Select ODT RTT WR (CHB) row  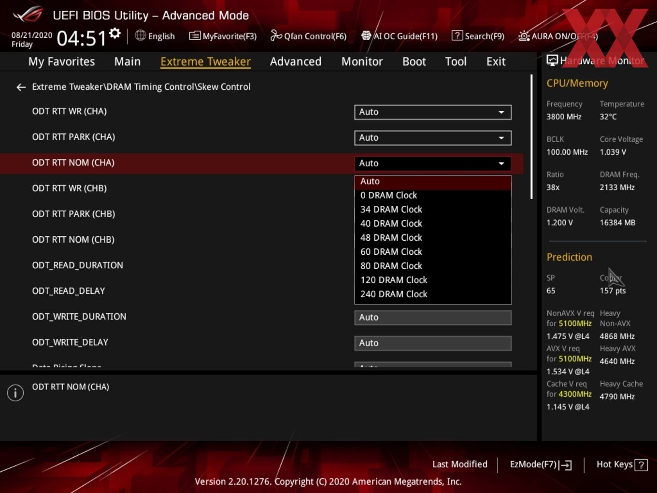coord(69,188)
